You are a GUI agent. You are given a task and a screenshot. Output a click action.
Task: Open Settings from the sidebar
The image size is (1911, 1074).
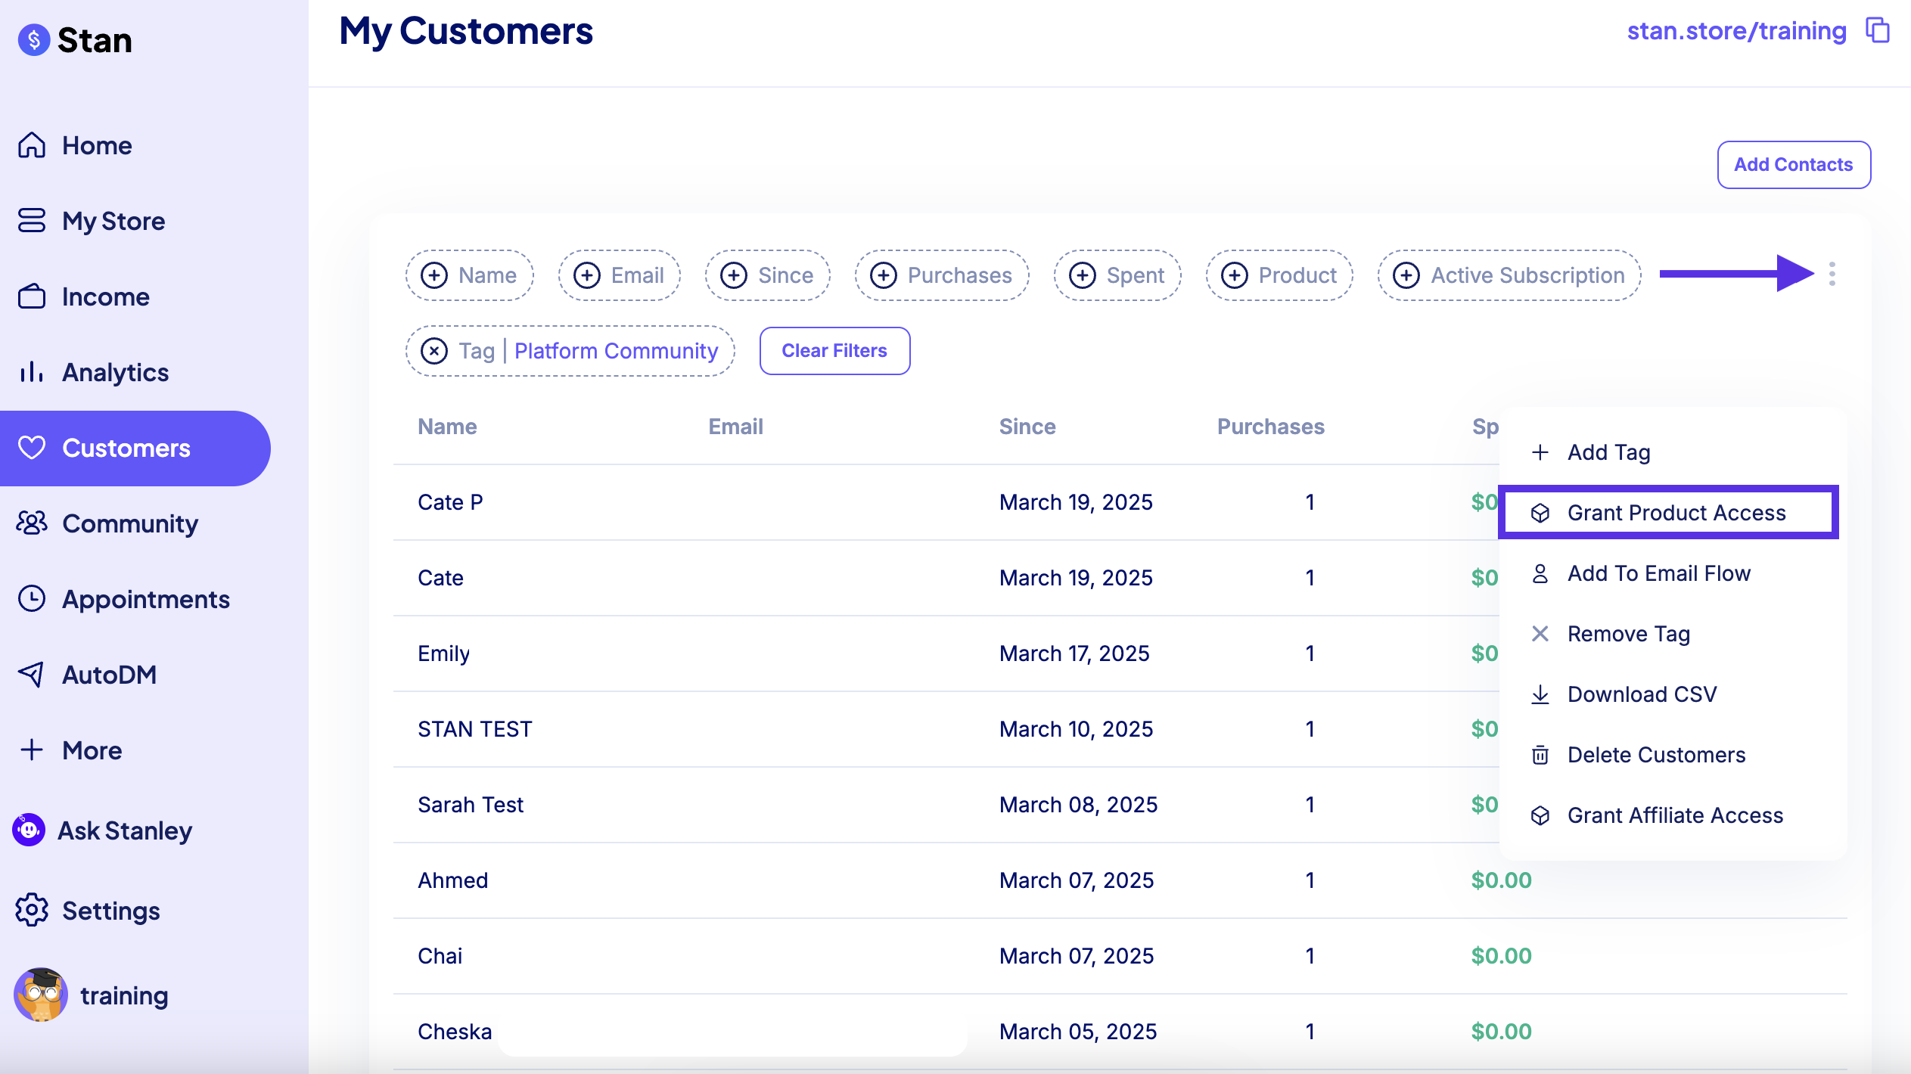coord(88,911)
